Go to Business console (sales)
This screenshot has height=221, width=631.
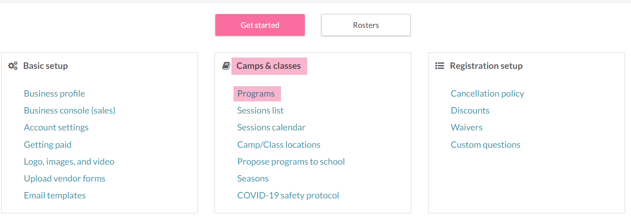(x=70, y=111)
